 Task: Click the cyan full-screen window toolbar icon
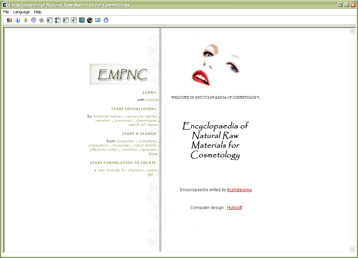(x=82, y=20)
